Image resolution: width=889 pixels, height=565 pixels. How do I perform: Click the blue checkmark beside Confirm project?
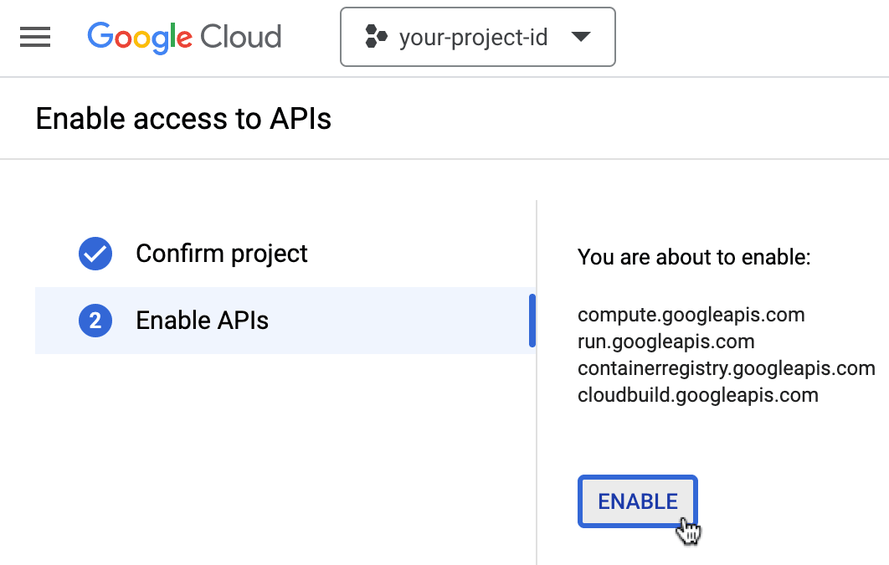[x=95, y=254]
